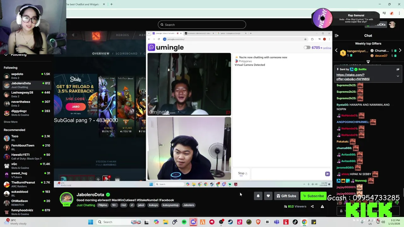Select the Filipino tag

(103, 205)
